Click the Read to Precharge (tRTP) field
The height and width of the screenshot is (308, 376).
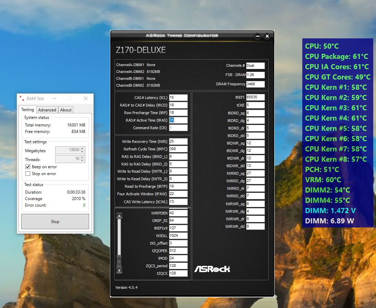pos(178,186)
